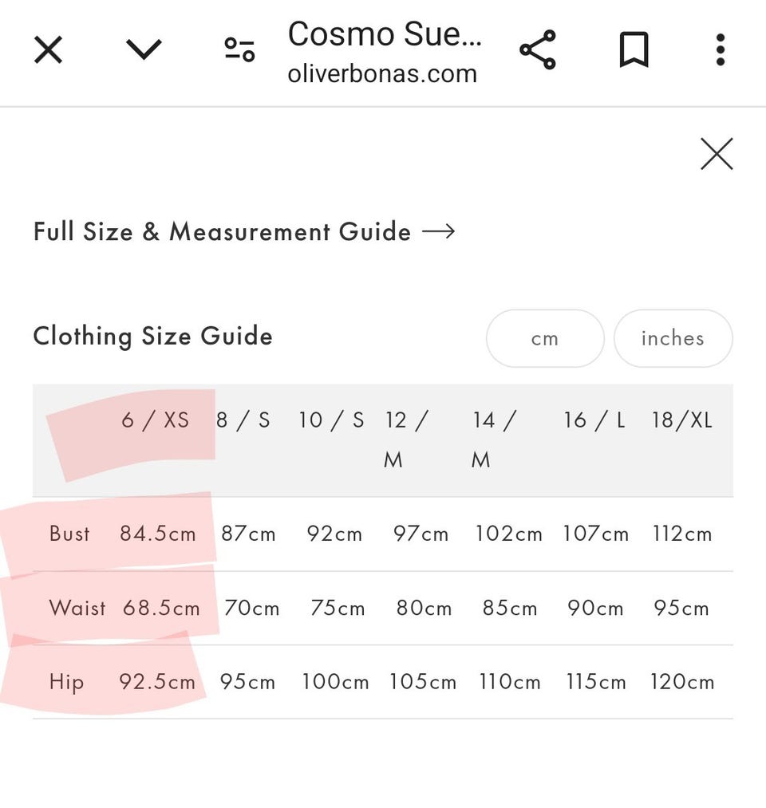The height and width of the screenshot is (808, 766).
Task: Bookmark this page
Action: pyautogui.click(x=634, y=51)
